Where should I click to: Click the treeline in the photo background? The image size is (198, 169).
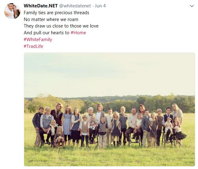pos(109,103)
